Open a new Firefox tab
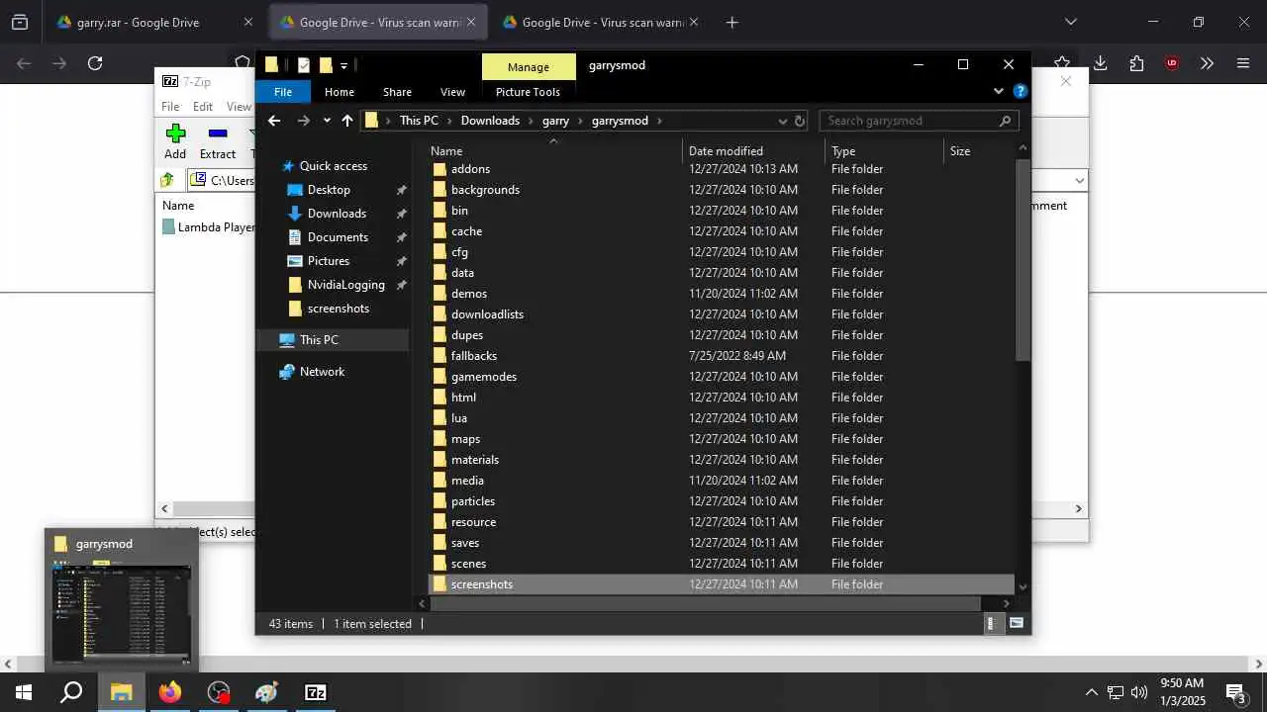The image size is (1267, 712). click(x=731, y=22)
